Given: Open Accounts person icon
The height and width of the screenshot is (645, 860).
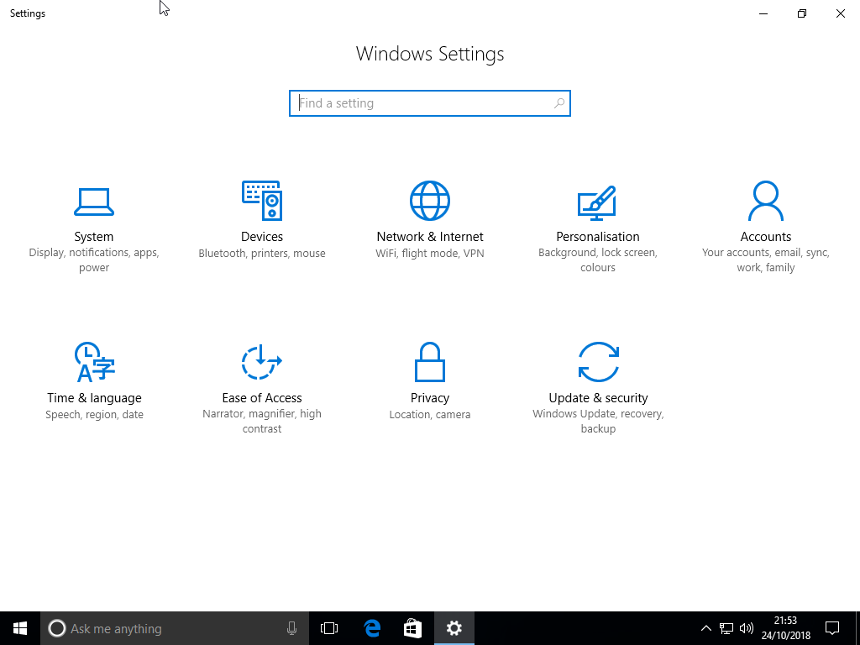Looking at the screenshot, I should pos(766,201).
